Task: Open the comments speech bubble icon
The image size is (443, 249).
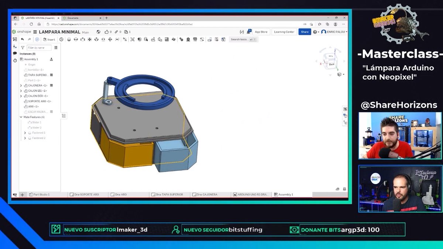Action: [15, 53]
